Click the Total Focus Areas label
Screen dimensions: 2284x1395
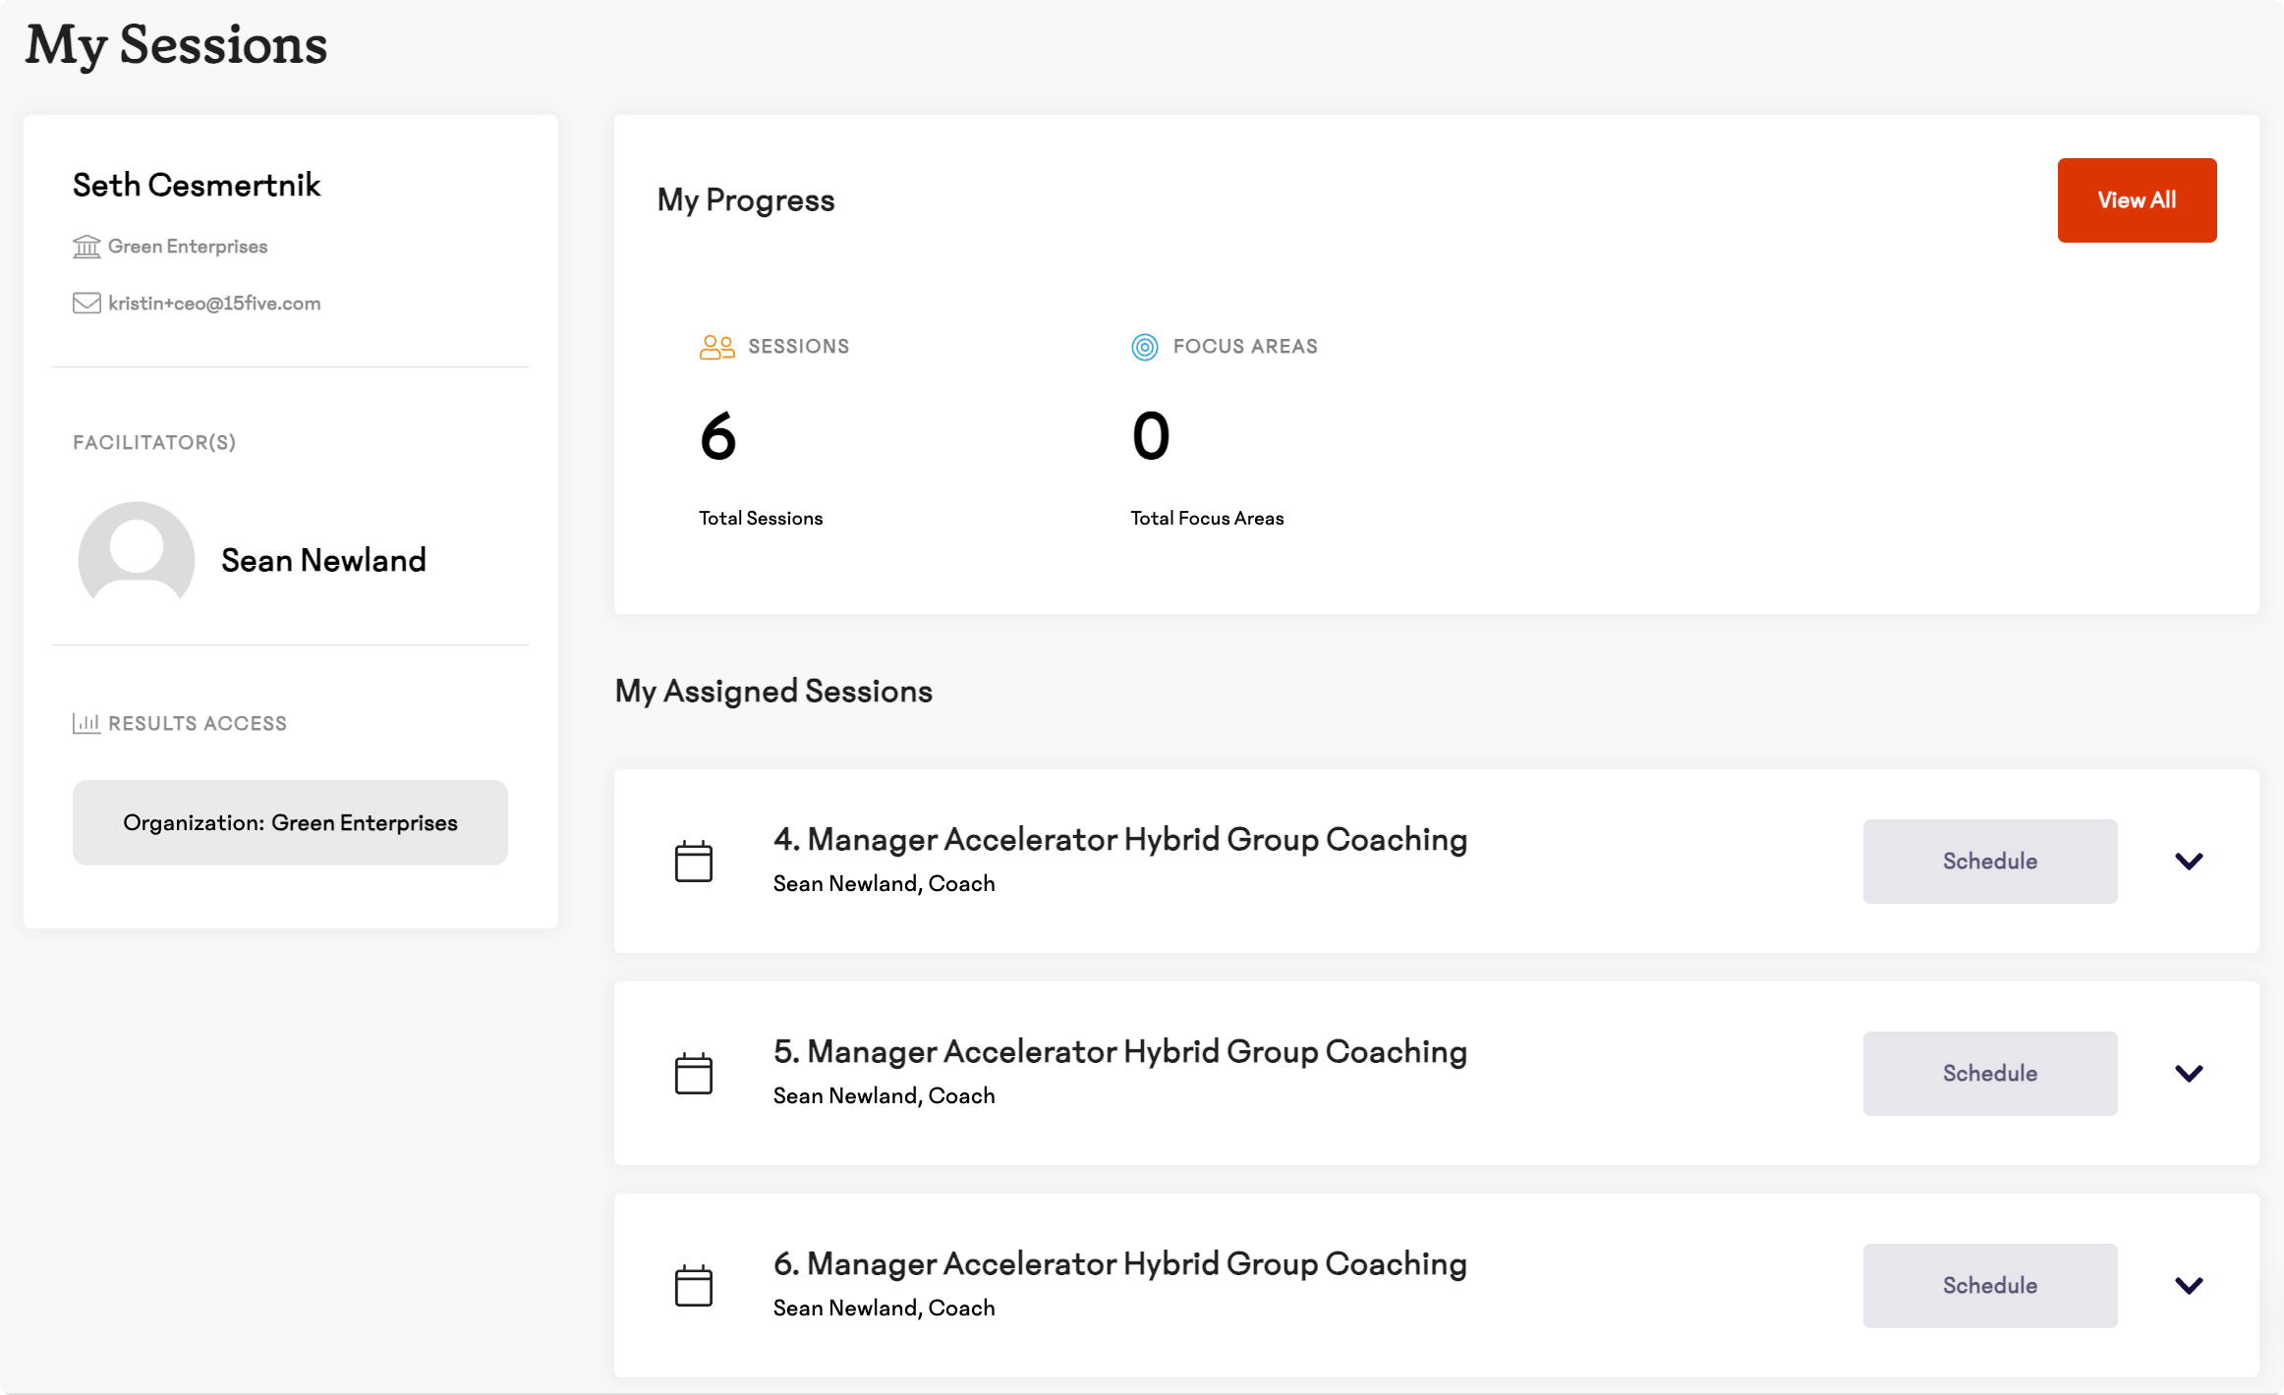pos(1207,519)
